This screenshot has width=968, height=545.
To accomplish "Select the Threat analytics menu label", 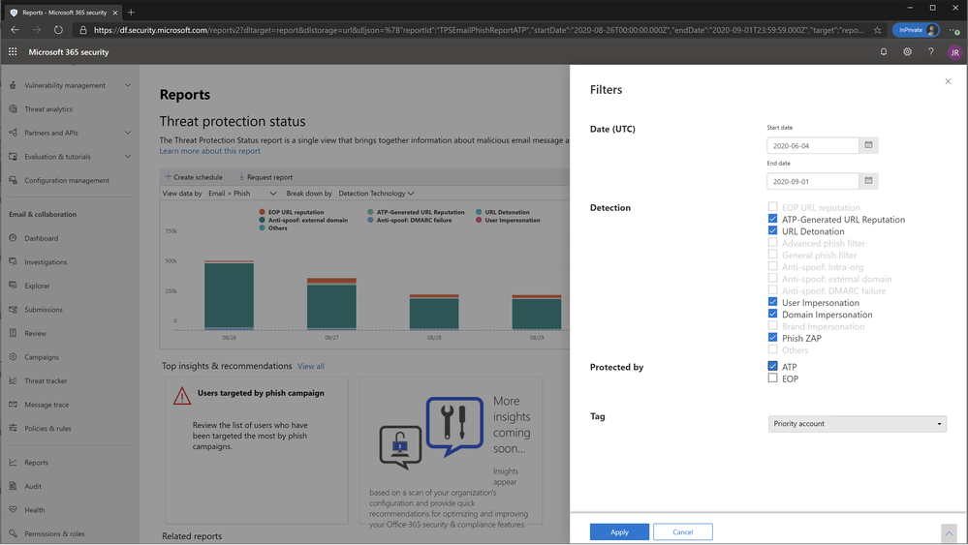I will (48, 109).
